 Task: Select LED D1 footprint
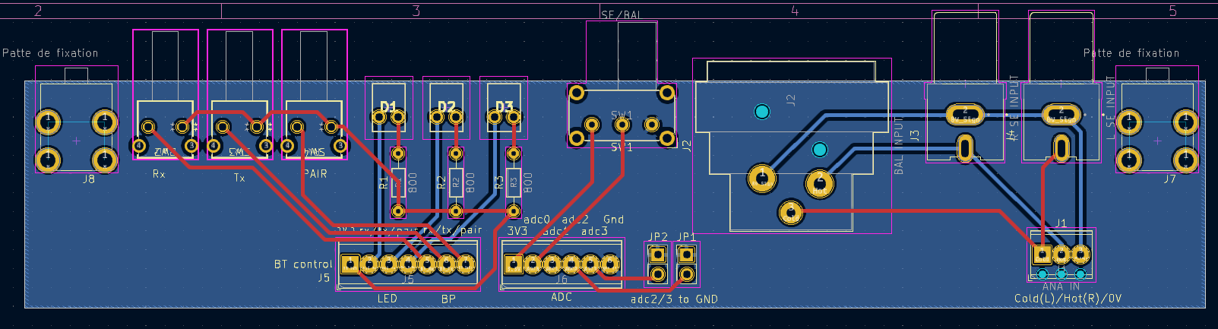388,106
